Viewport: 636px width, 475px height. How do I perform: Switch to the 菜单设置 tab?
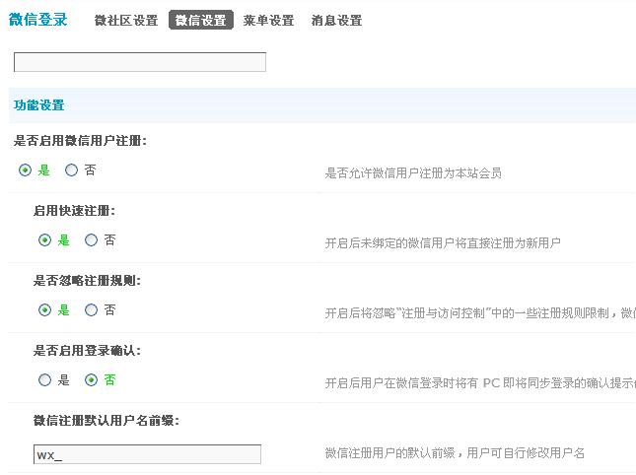coord(268,21)
